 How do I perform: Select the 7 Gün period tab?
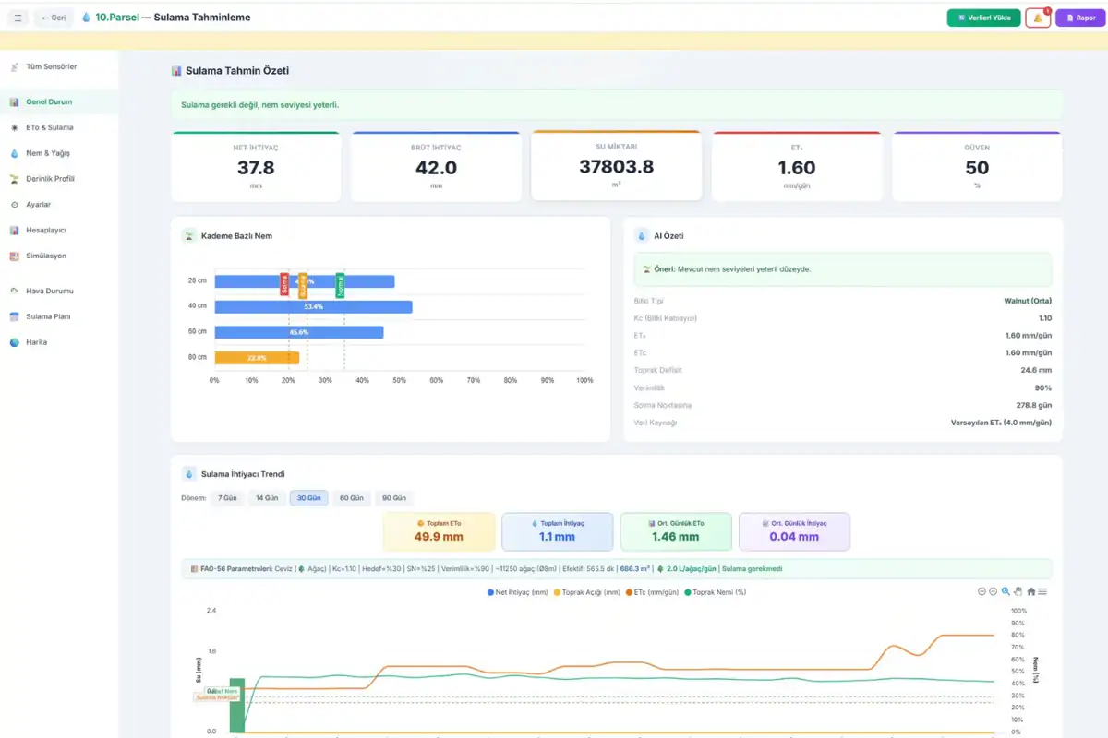[226, 498]
